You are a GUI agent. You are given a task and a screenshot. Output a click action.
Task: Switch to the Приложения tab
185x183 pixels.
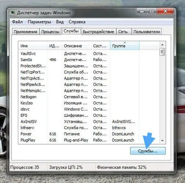click(x=26, y=31)
